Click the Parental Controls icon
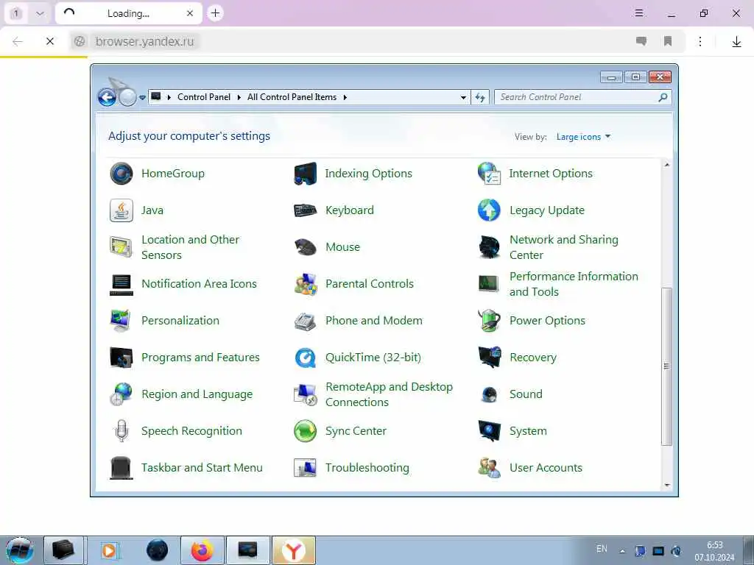This screenshot has height=565, width=754. (306, 284)
